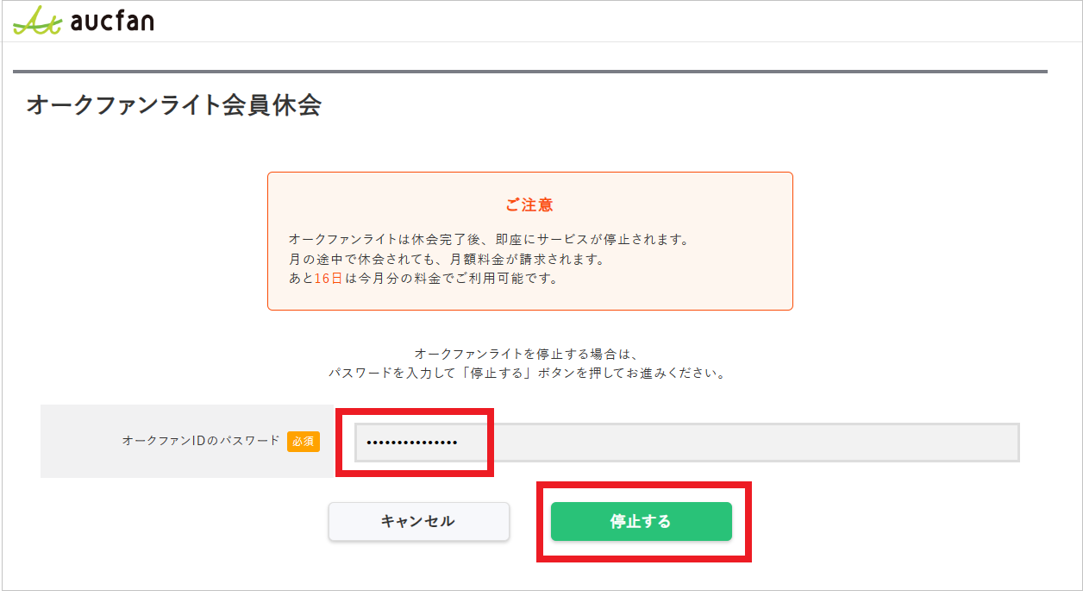Click the orange 必須 required badge
The width and height of the screenshot is (1083, 603).
click(304, 441)
